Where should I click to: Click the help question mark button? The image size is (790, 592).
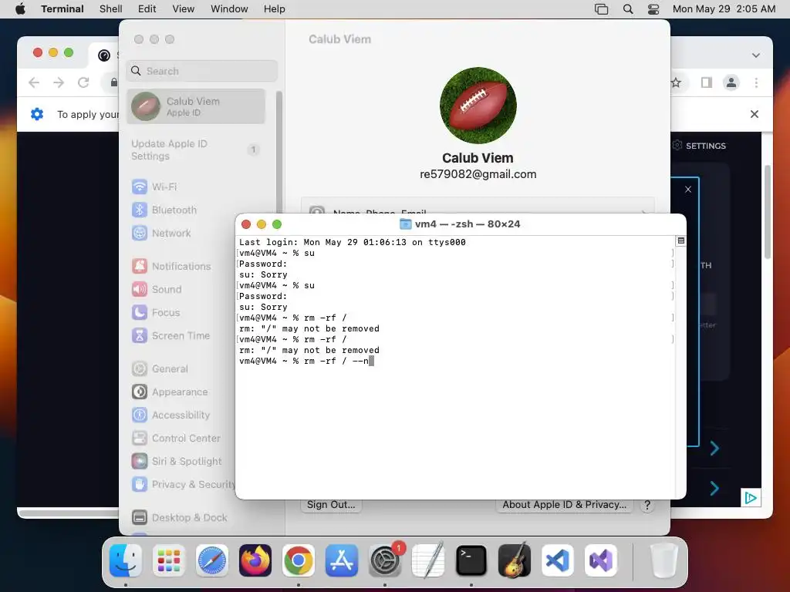pos(647,506)
